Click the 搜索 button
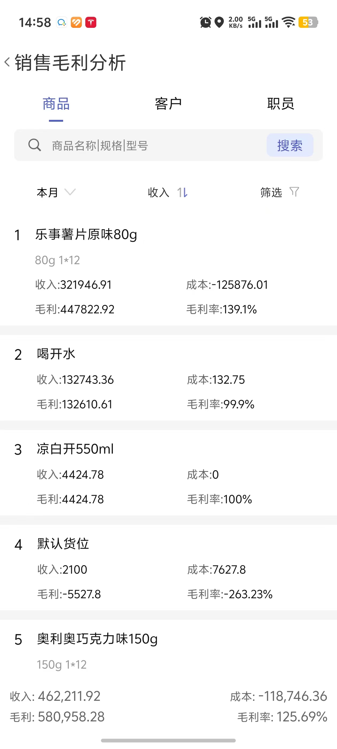The image size is (337, 749). tap(290, 145)
